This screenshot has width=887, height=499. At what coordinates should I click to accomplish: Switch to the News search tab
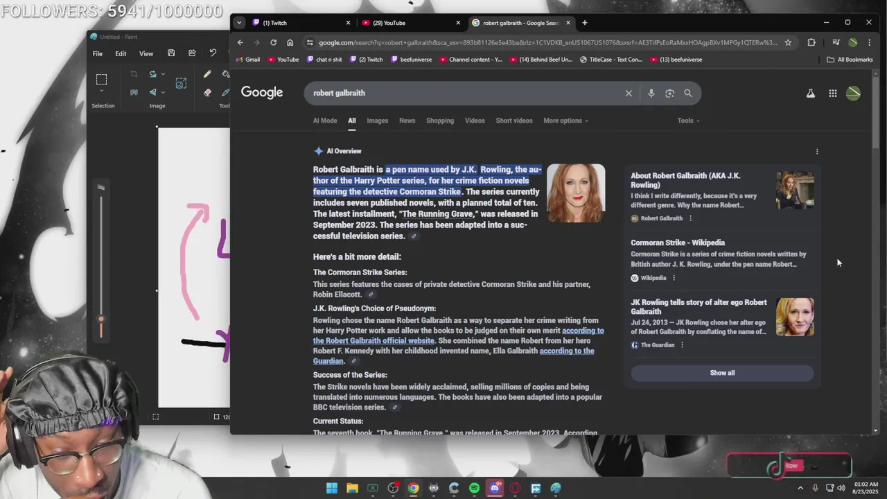pos(407,121)
